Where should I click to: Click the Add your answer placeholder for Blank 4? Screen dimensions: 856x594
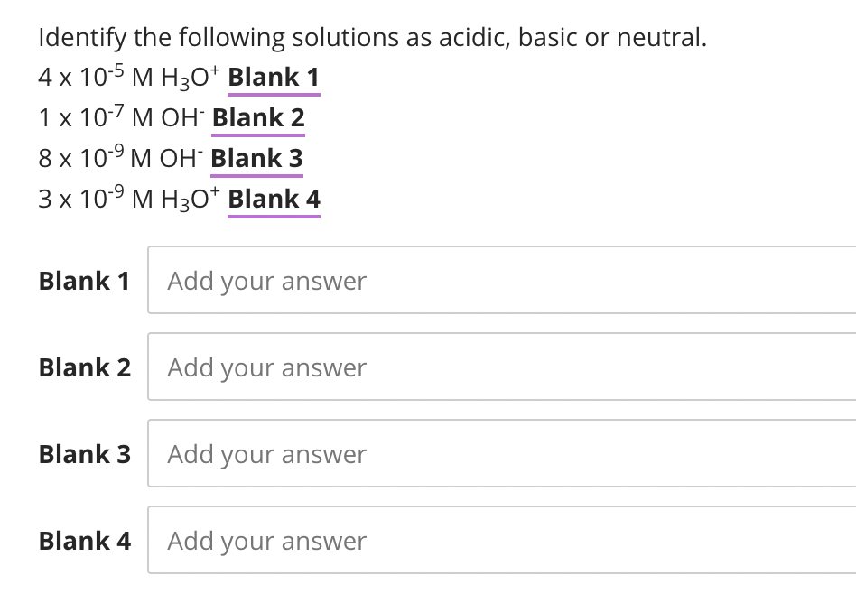pyautogui.click(x=265, y=541)
